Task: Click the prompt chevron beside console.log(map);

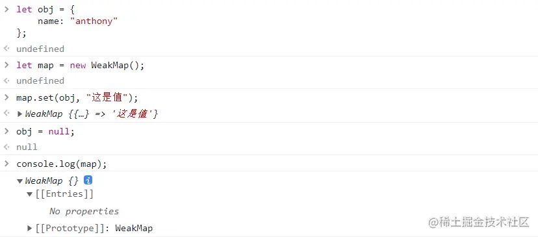Action: 6,164
